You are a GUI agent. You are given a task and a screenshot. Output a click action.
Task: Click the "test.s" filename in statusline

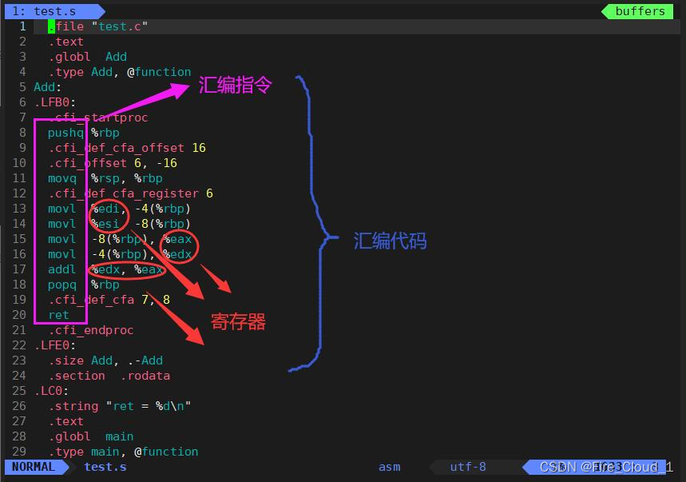tap(105, 467)
